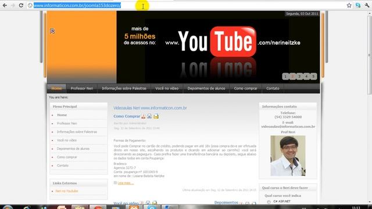Select Informações sobre Palestras in sidebar menu
This screenshot has height=209, width=372.
[77, 132]
